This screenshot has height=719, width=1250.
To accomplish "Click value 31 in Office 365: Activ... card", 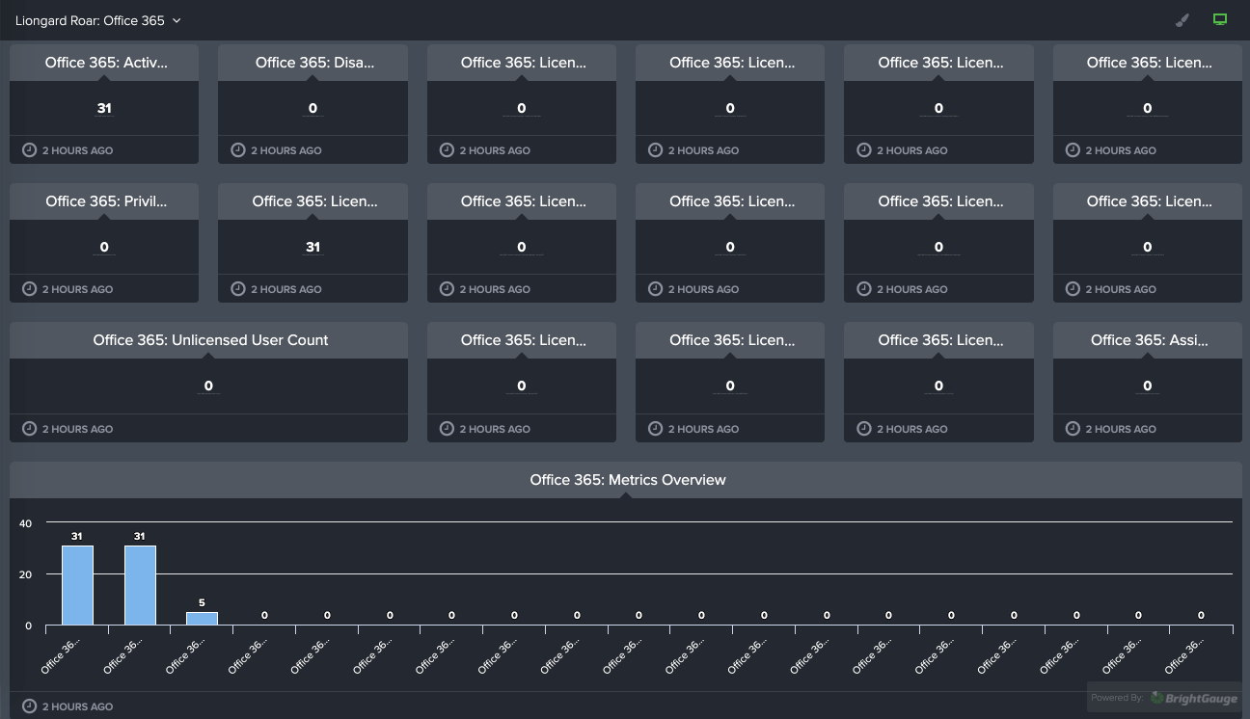I will pos(104,108).
